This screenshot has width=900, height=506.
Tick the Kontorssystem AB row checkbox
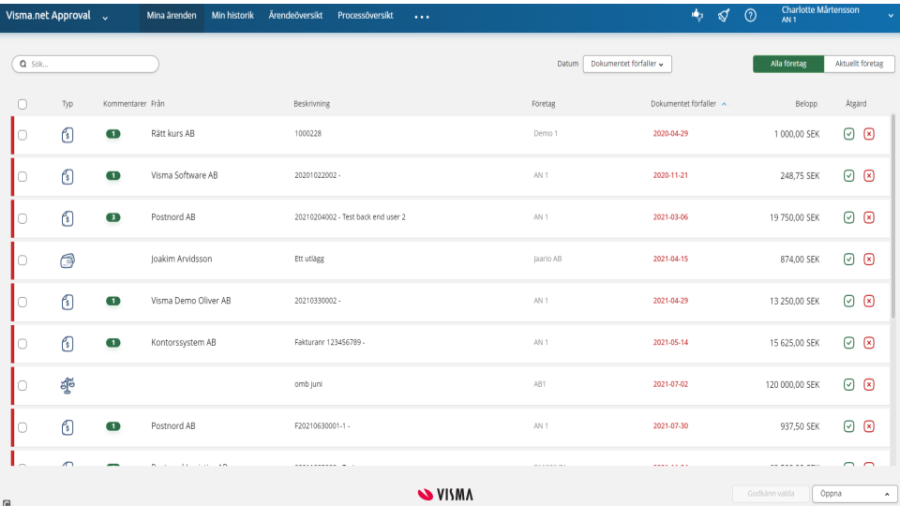pyautogui.click(x=22, y=344)
